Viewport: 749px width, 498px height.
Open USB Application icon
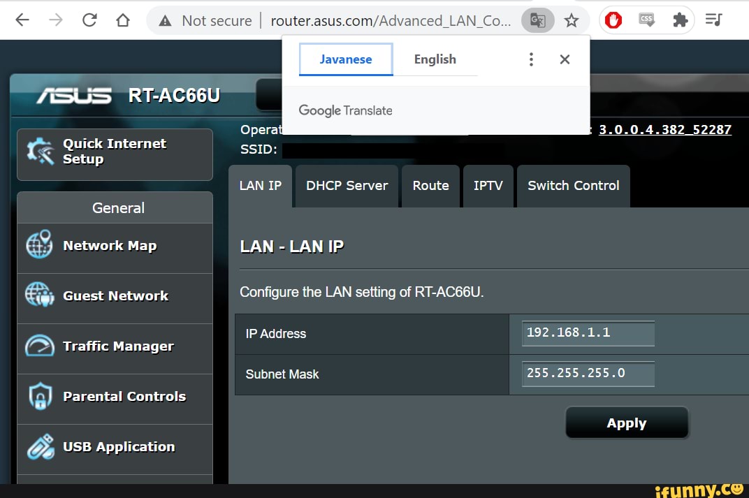click(x=39, y=447)
